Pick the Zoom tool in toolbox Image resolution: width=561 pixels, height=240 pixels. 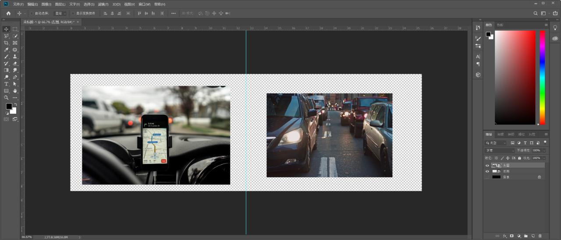click(6, 97)
